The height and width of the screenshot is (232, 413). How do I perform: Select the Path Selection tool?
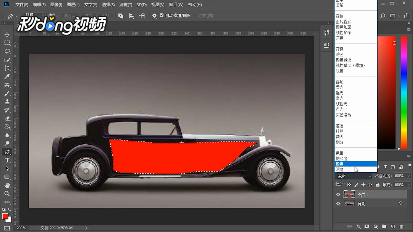pyautogui.click(x=7, y=169)
